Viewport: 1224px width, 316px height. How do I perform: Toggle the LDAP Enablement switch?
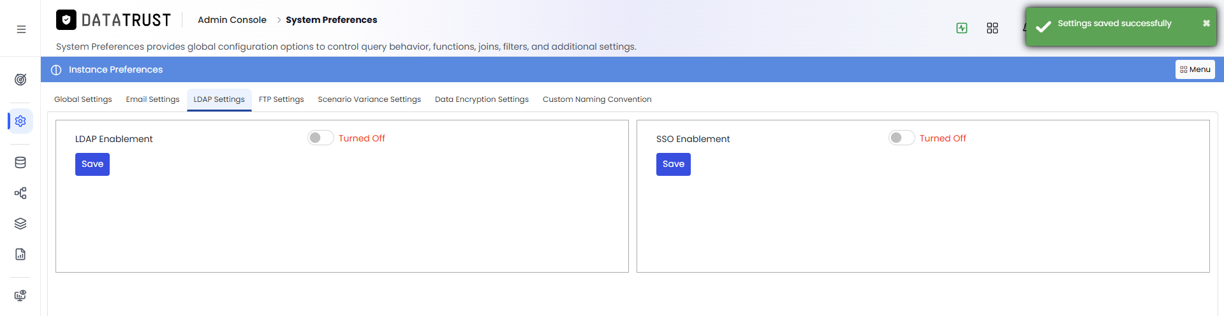321,138
